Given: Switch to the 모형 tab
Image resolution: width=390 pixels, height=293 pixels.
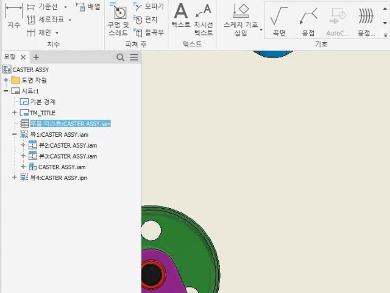Looking at the screenshot, I should click(10, 57).
